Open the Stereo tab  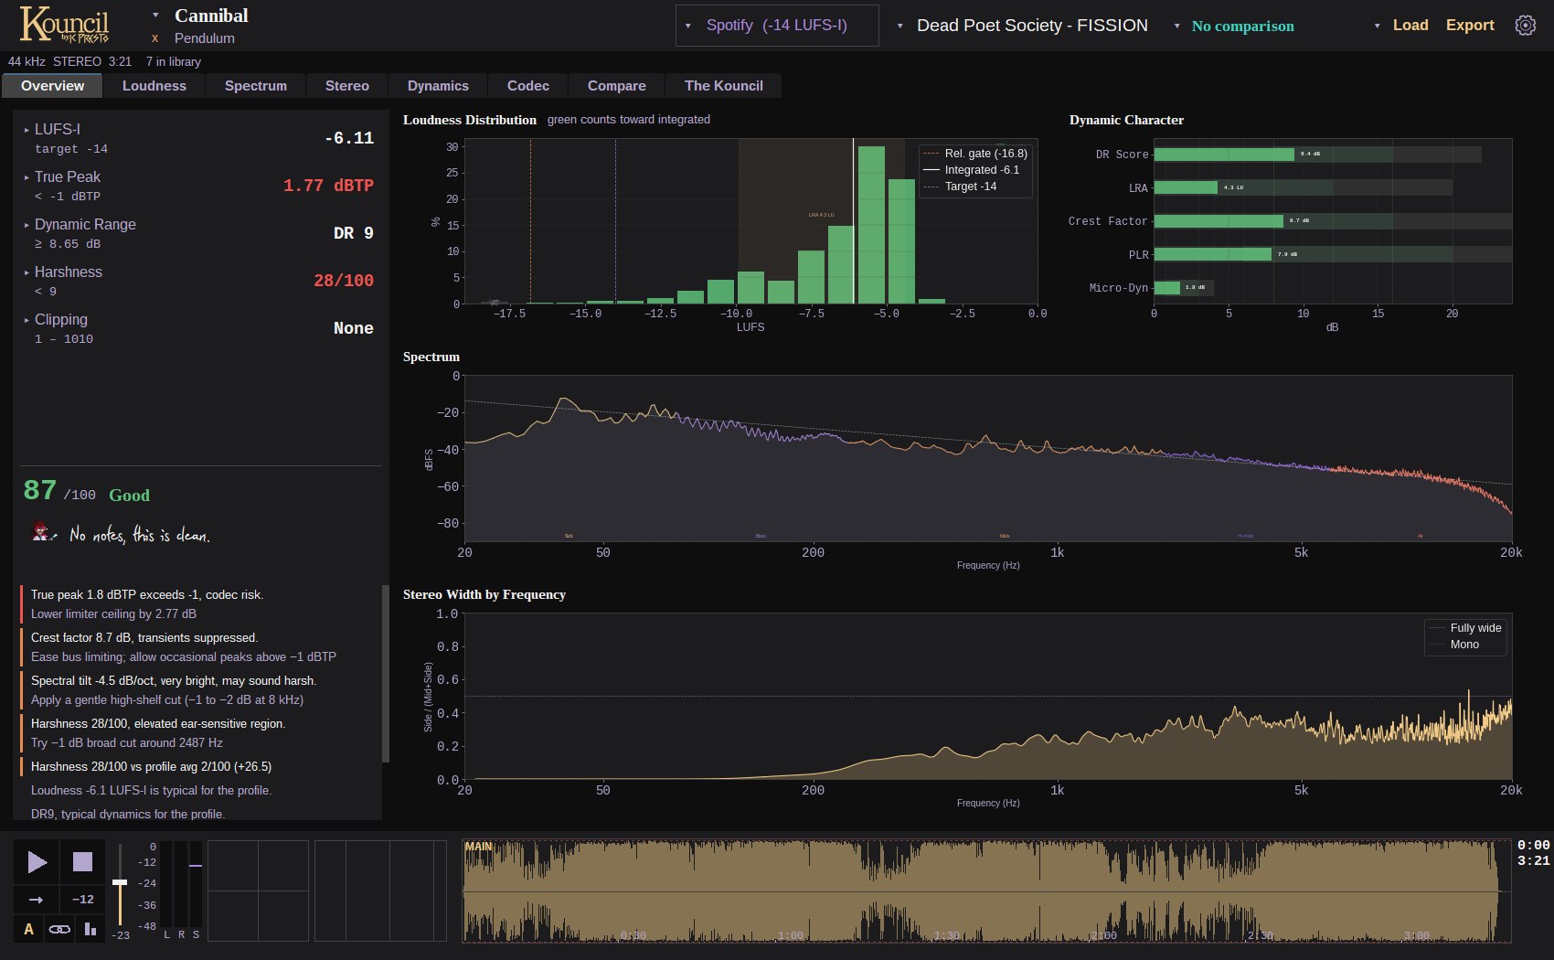[347, 86]
